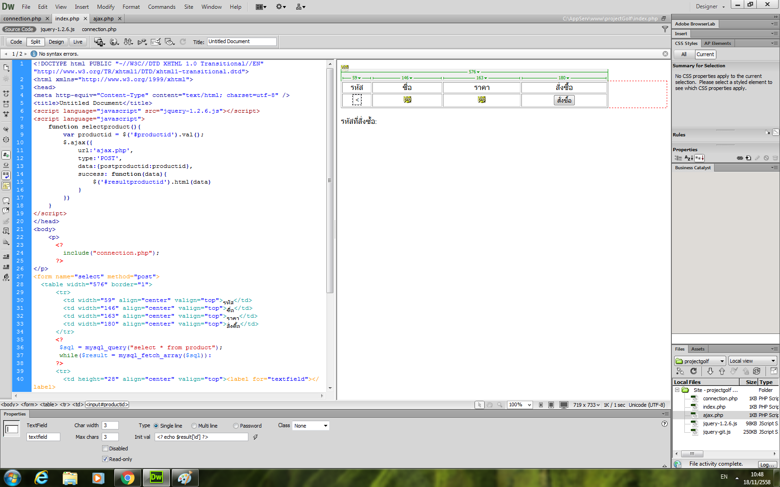Open the Designer workspace dropdown
Viewport: 780px width, 487px height.
(710, 6)
